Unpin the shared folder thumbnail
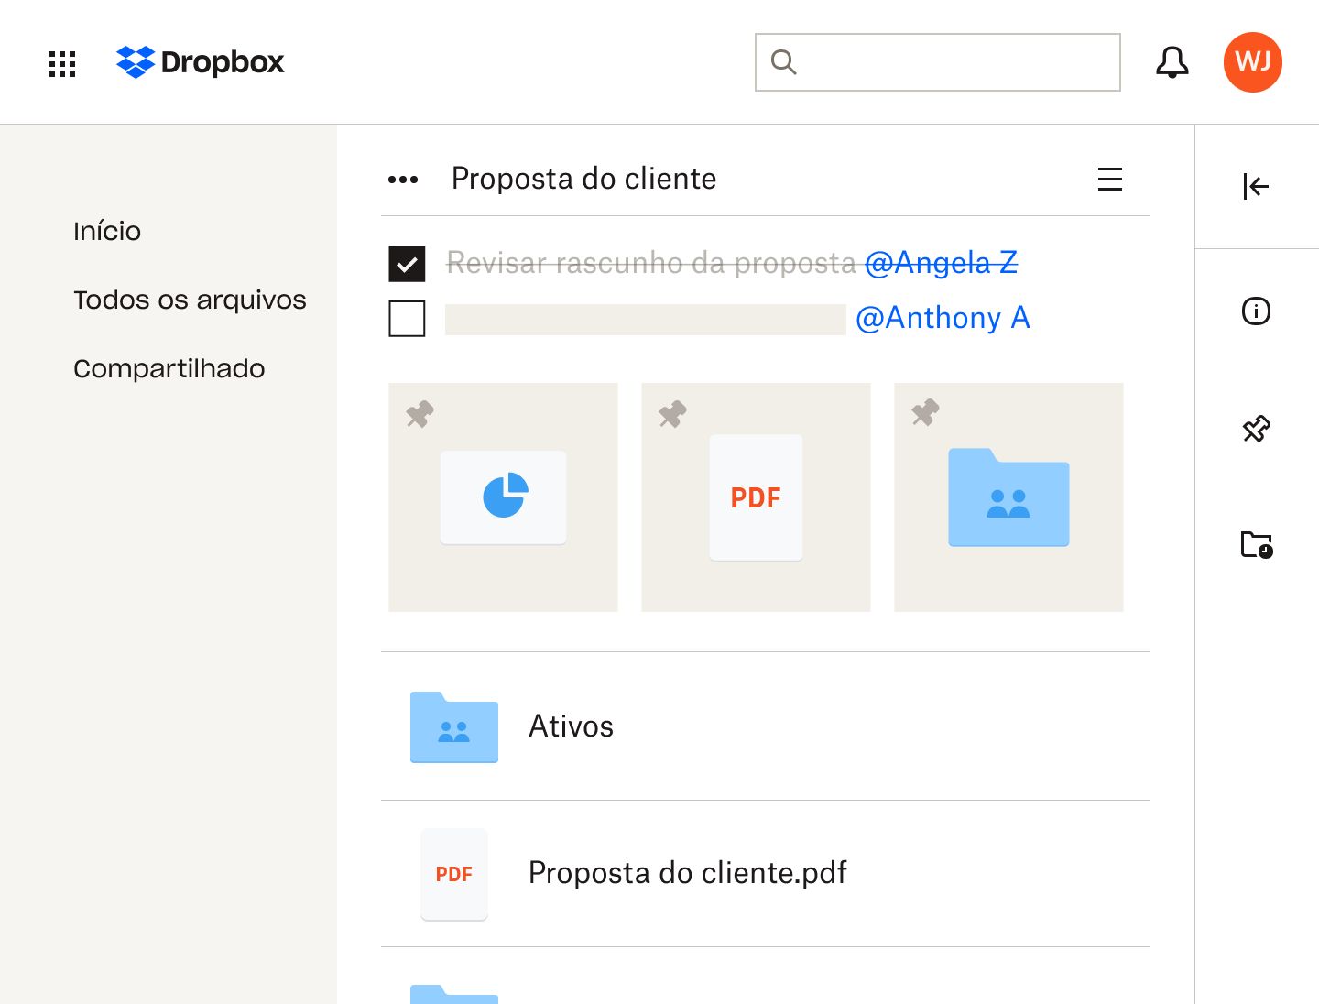This screenshot has height=1004, width=1319. 924,415
